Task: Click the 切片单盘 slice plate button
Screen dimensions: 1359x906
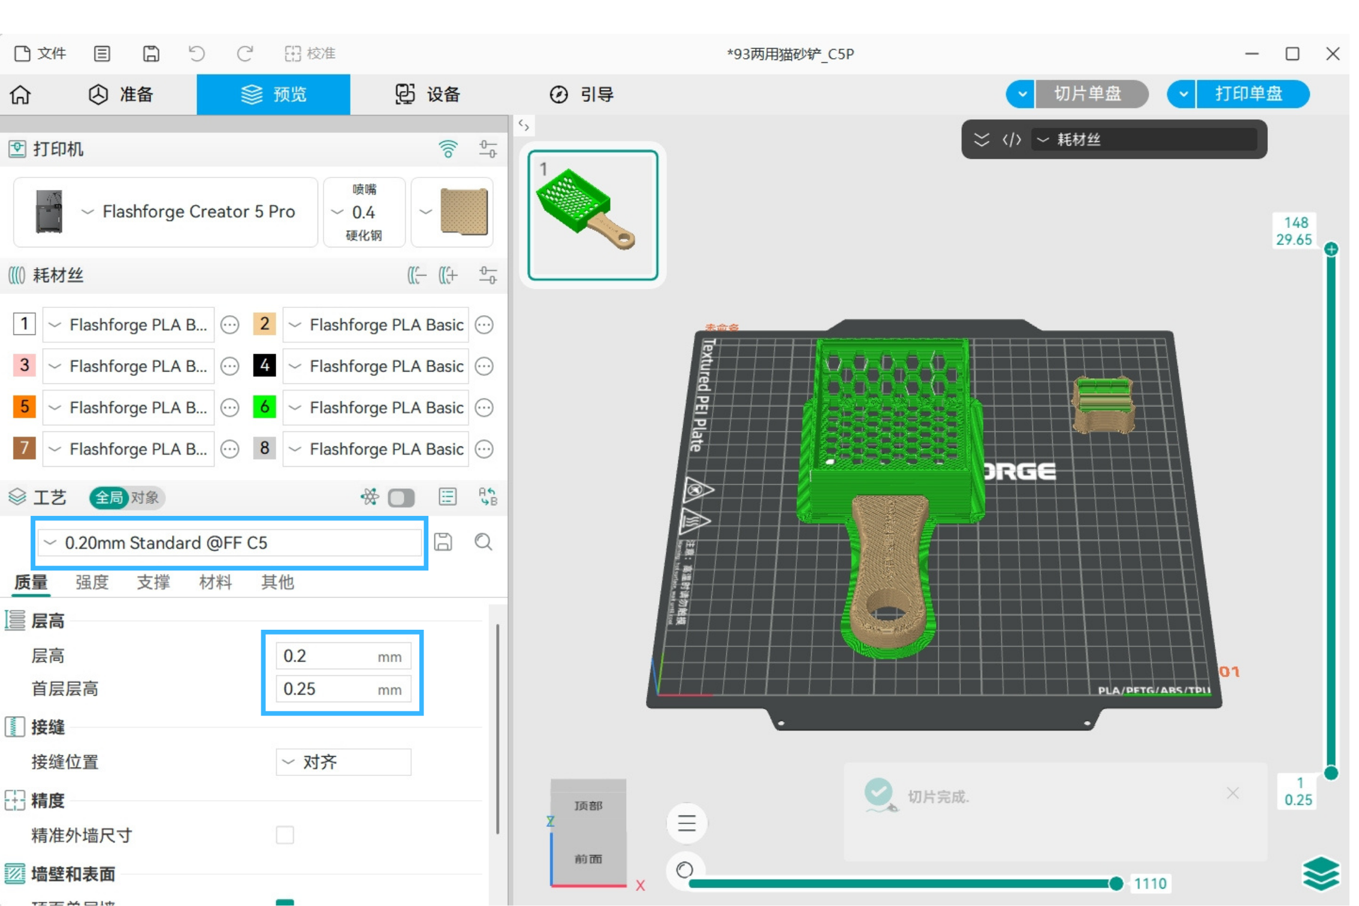Action: (x=1092, y=94)
